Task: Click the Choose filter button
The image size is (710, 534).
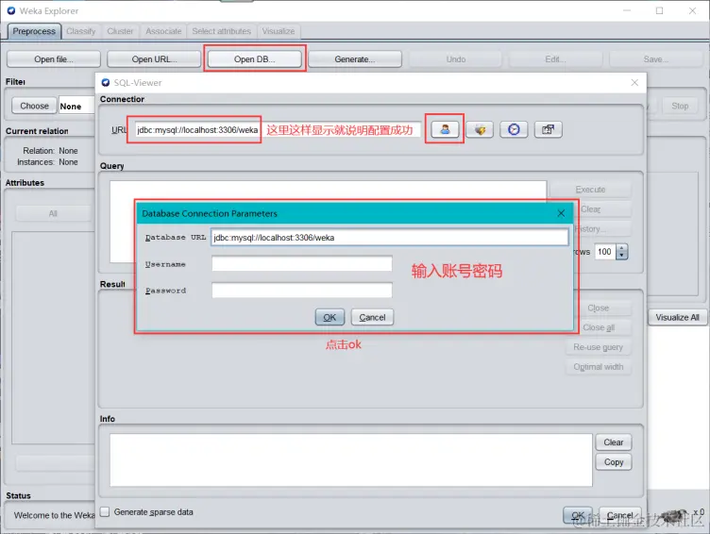Action: click(34, 106)
